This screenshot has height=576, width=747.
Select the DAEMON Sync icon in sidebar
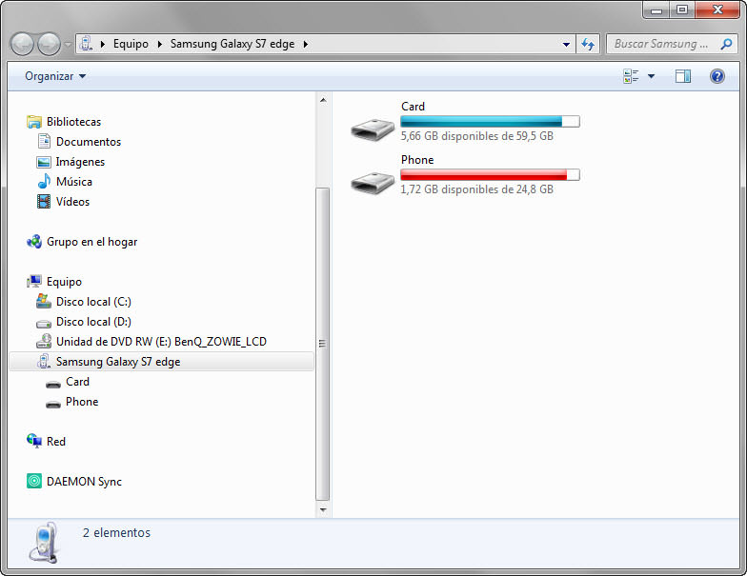34,482
